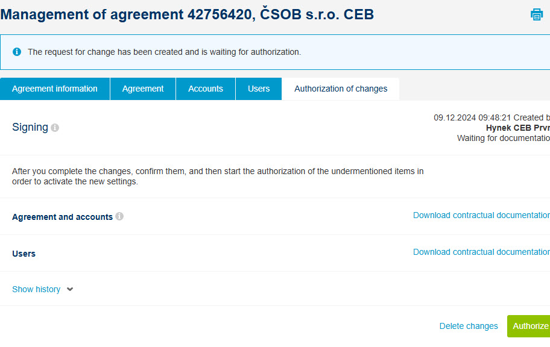The height and width of the screenshot is (347, 550).
Task: Select the Users tab
Action: [x=259, y=89]
